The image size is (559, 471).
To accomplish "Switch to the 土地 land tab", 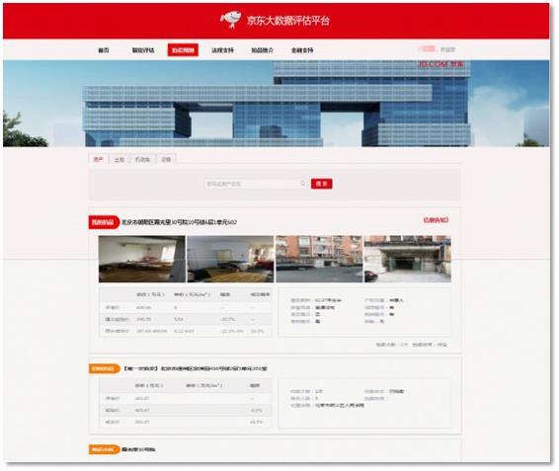I will point(120,160).
